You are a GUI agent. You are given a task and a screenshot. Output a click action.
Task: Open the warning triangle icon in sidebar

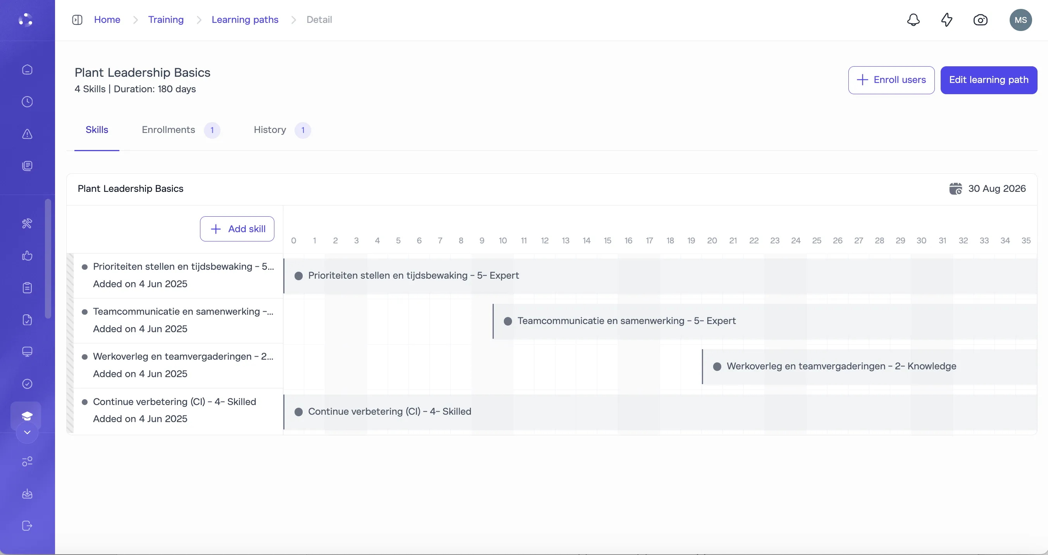click(27, 133)
